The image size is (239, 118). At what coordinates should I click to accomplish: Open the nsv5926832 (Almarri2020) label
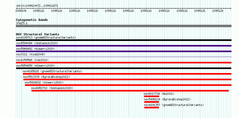(44, 82)
